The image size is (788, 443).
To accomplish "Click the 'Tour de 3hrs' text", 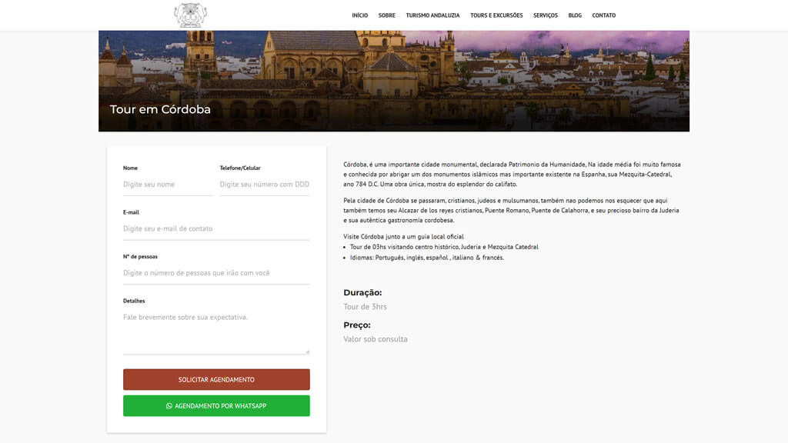I will pyautogui.click(x=365, y=306).
